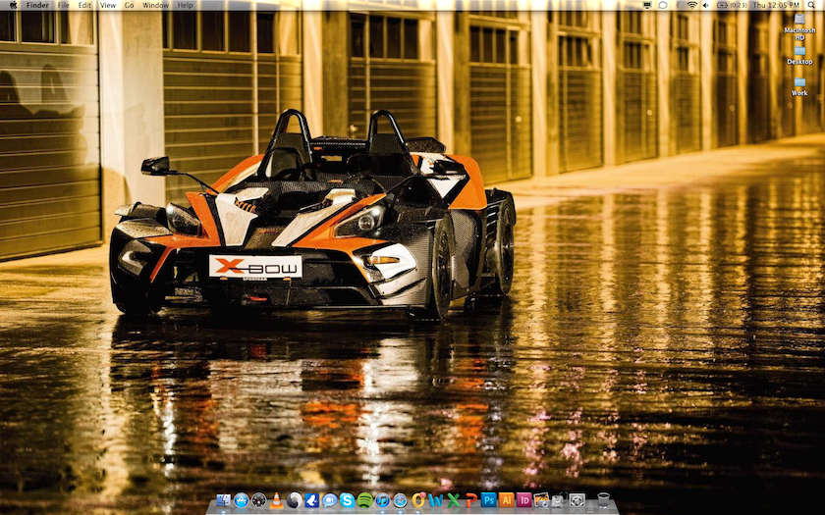Launch Safari from the dock
The width and height of the screenshot is (825, 515).
401,500
